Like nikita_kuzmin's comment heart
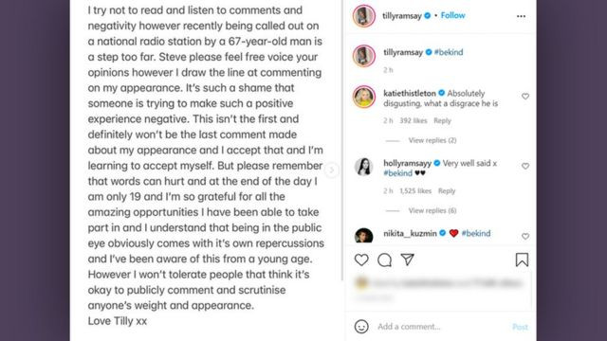Image resolution: width=607 pixels, height=341 pixels. coord(525,236)
